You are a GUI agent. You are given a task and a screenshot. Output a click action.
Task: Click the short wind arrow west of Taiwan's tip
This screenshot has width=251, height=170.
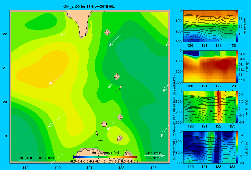point(64,34)
